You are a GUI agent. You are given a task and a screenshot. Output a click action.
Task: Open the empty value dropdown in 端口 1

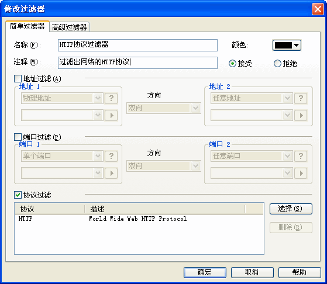tap(62, 173)
